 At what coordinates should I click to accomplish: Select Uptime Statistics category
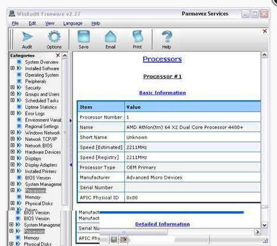click(41, 107)
